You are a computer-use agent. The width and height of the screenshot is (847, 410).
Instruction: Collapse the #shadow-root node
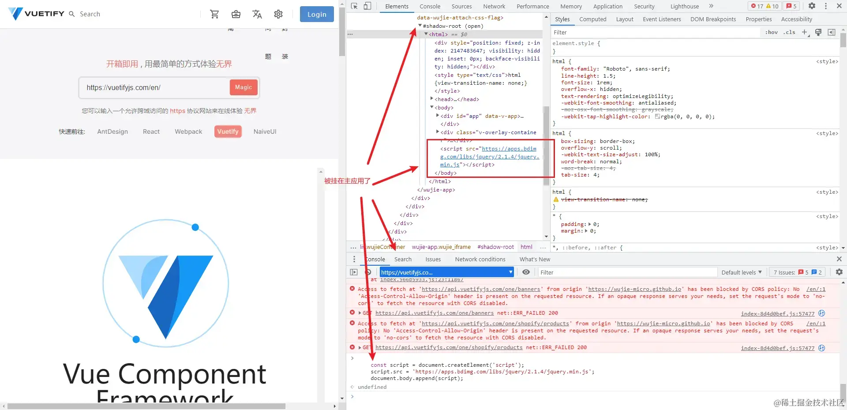(420, 26)
